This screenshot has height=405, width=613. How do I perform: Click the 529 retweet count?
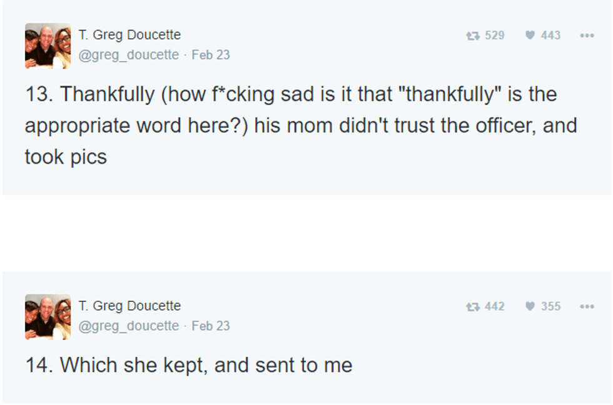[x=494, y=36]
